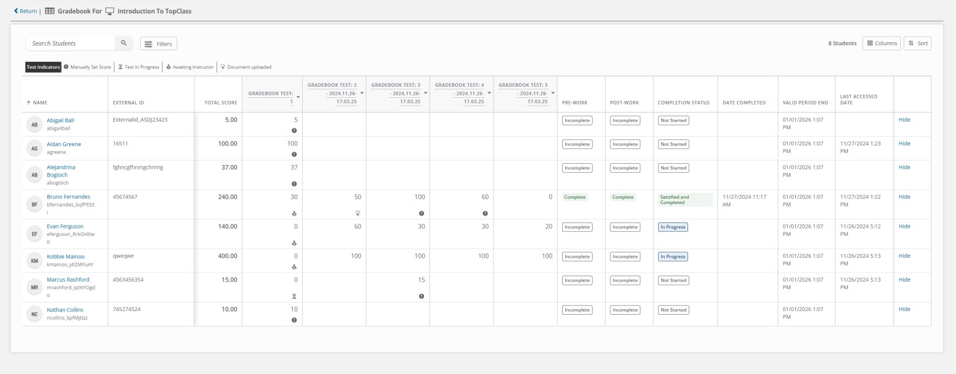Click the Manually Set Score legend indicator
Image resolution: width=956 pixels, height=374 pixels.
87,67
